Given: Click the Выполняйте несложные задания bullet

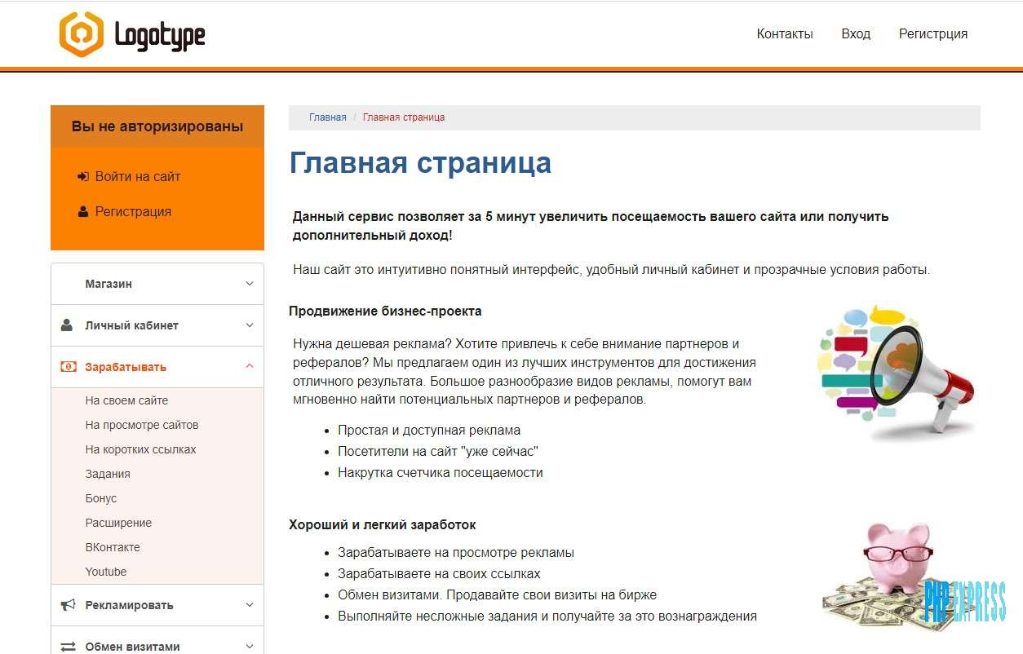Looking at the screenshot, I should pos(547,616).
